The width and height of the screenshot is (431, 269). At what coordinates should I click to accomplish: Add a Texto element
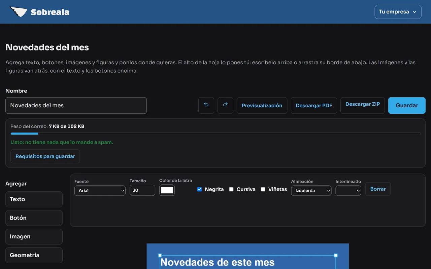tap(34, 199)
